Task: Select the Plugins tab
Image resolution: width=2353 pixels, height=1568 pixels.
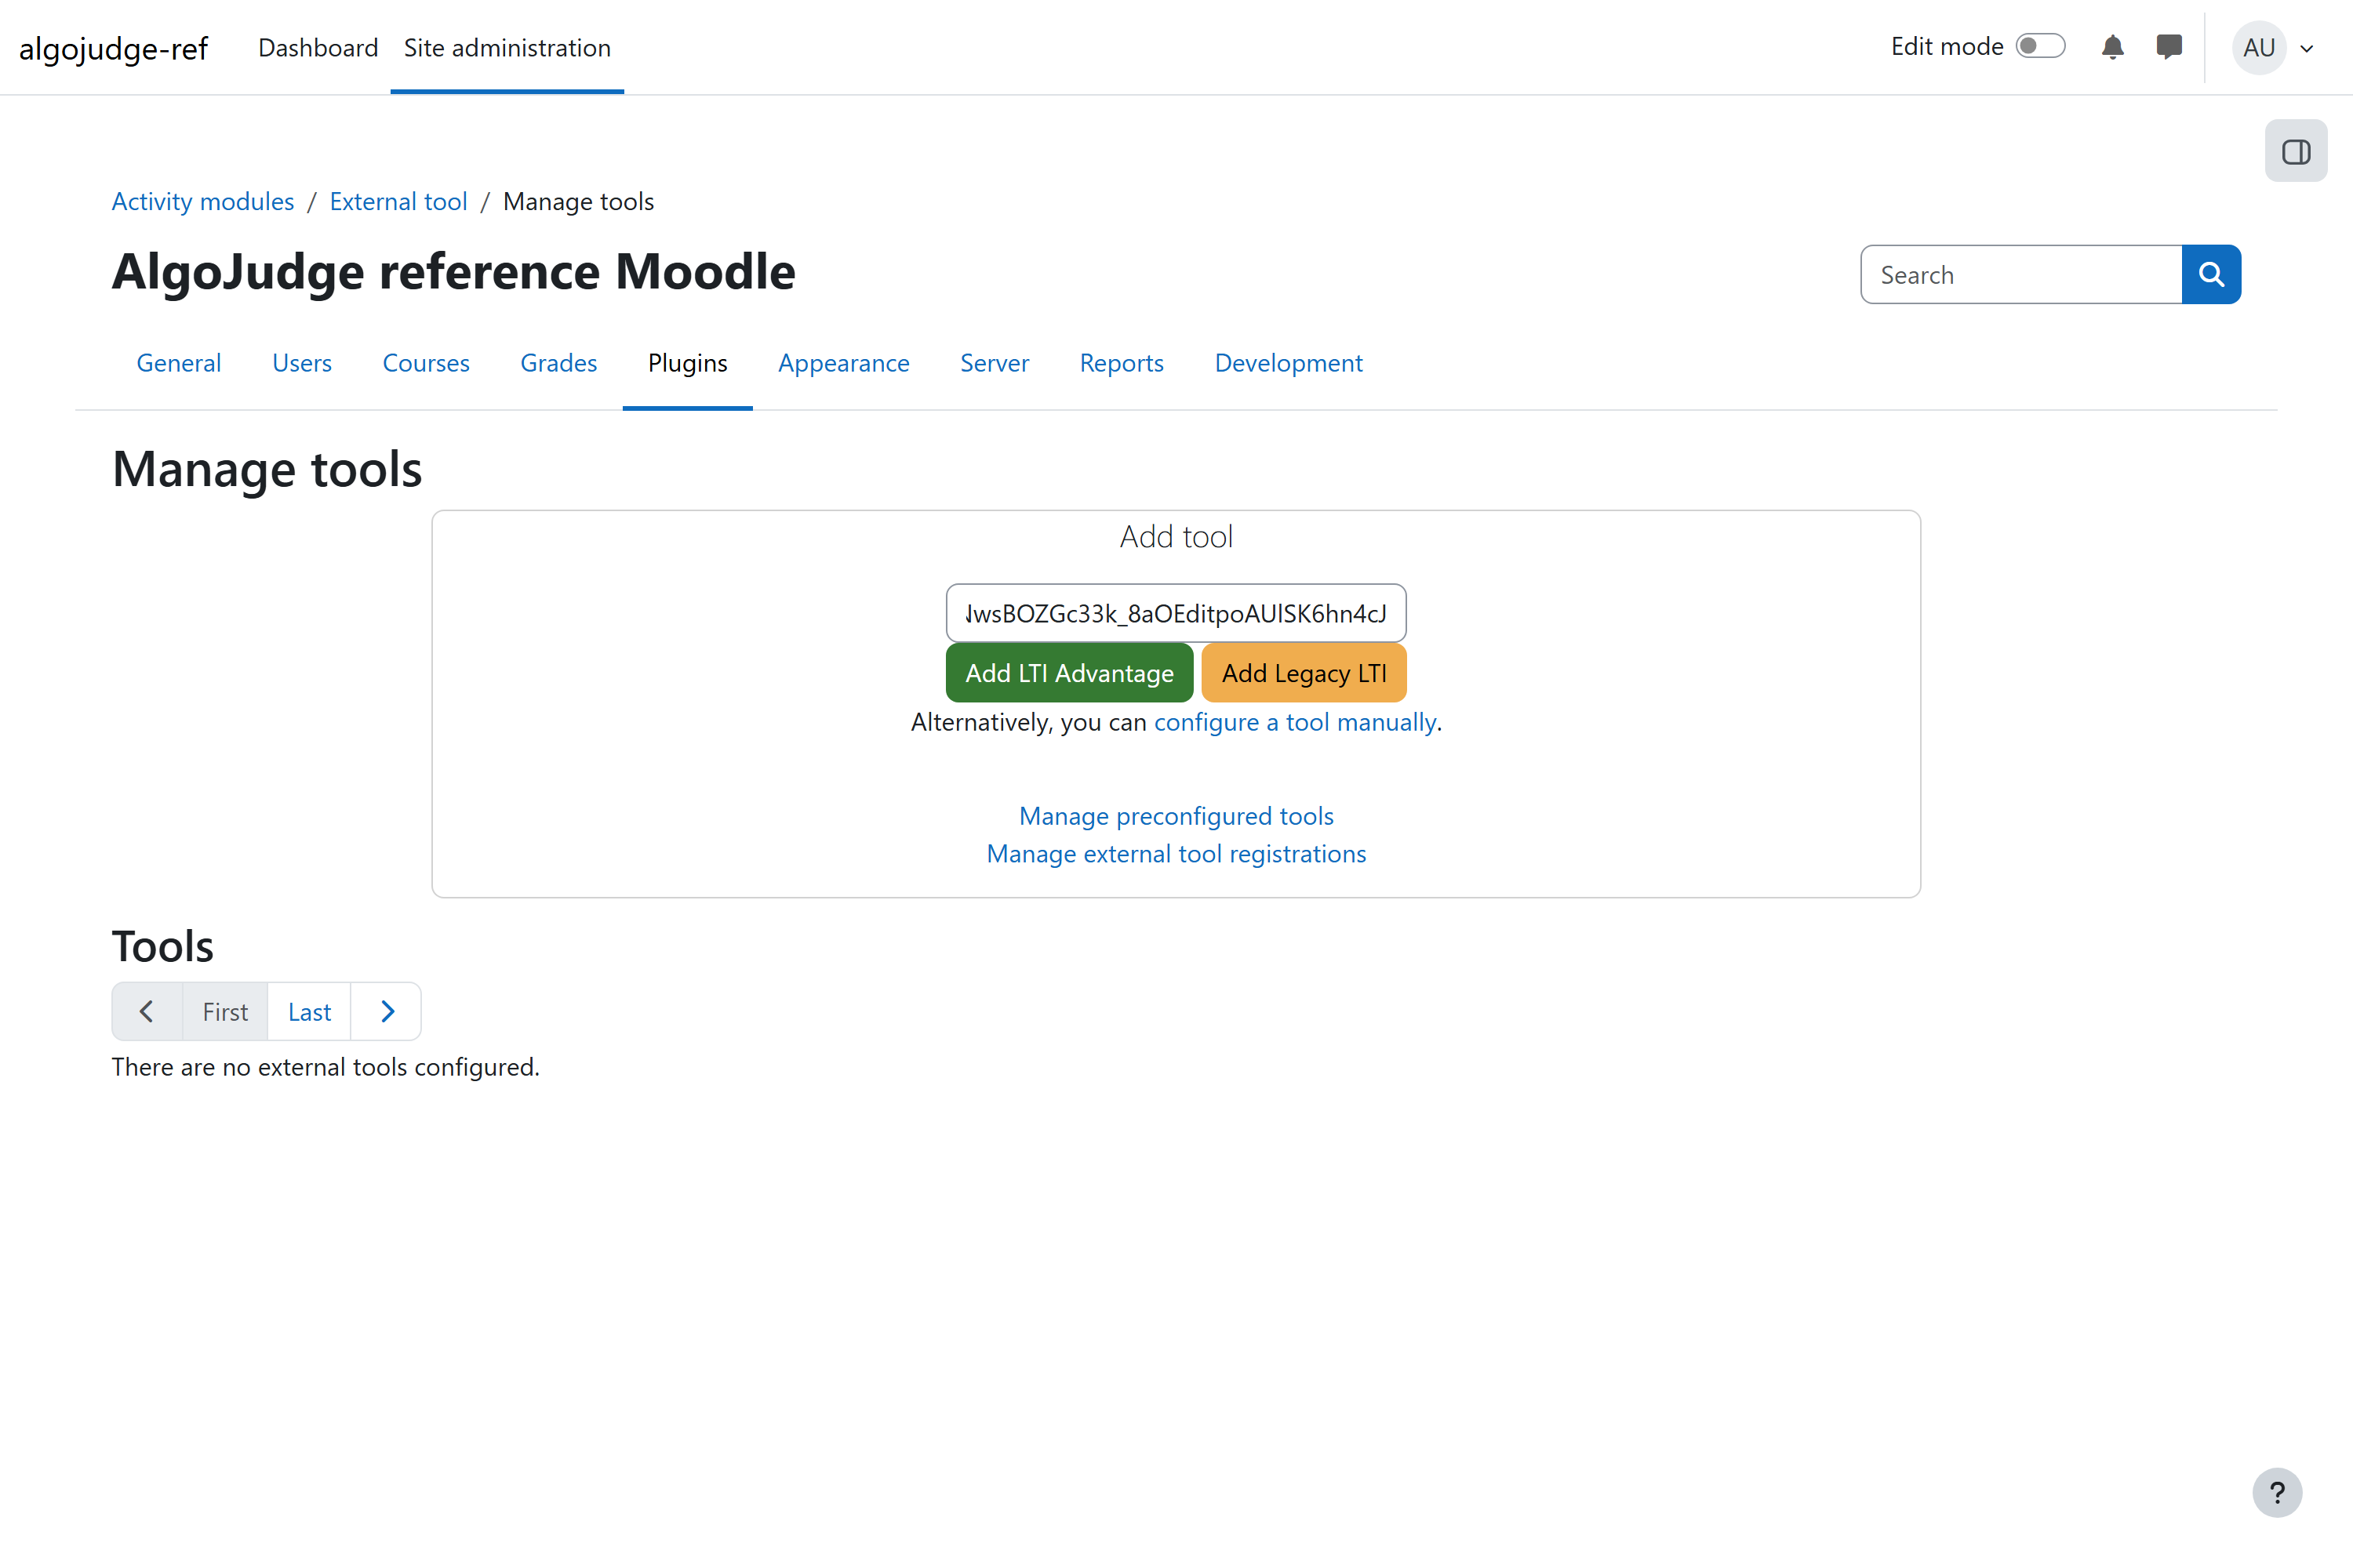Action: coord(687,363)
